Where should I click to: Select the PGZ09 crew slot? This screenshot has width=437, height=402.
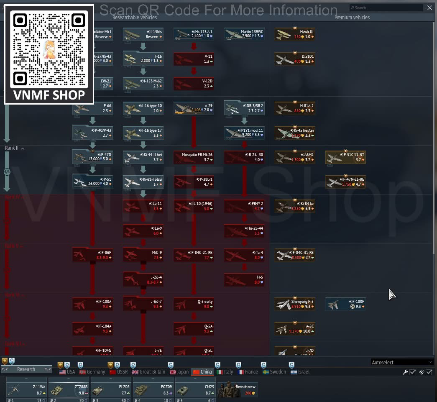click(x=153, y=390)
